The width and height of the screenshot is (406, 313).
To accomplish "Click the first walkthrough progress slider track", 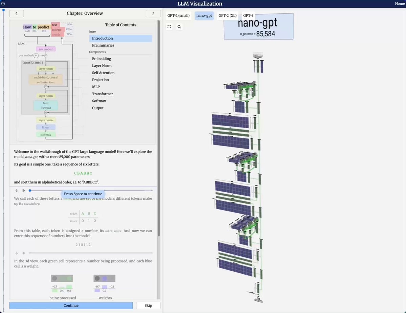I will pyautogui.click(x=91, y=191).
